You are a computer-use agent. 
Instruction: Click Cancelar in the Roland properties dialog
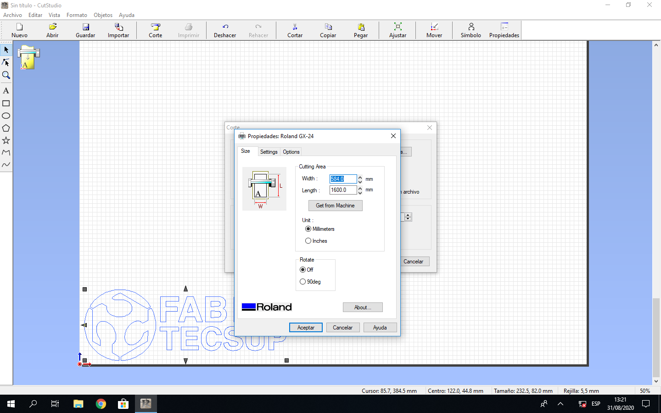tap(343, 328)
